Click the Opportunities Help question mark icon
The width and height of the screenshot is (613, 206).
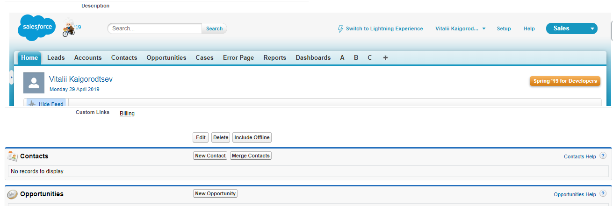pos(603,194)
